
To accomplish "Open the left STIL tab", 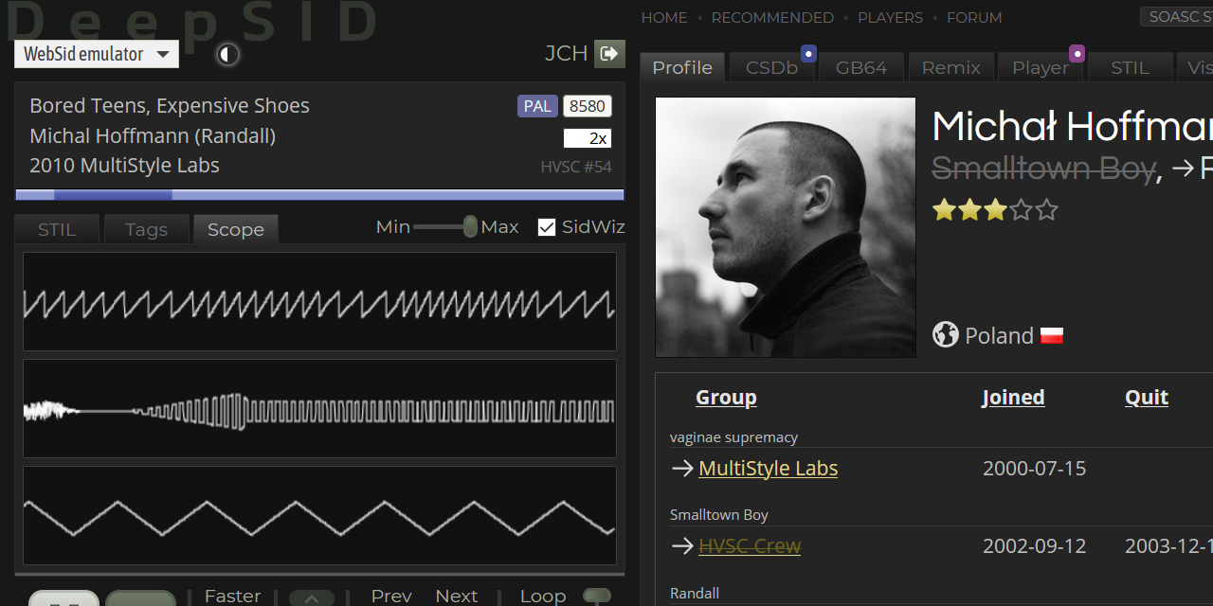I will point(57,229).
